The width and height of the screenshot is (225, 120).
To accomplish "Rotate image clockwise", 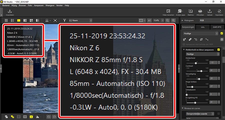I will coord(54,117).
